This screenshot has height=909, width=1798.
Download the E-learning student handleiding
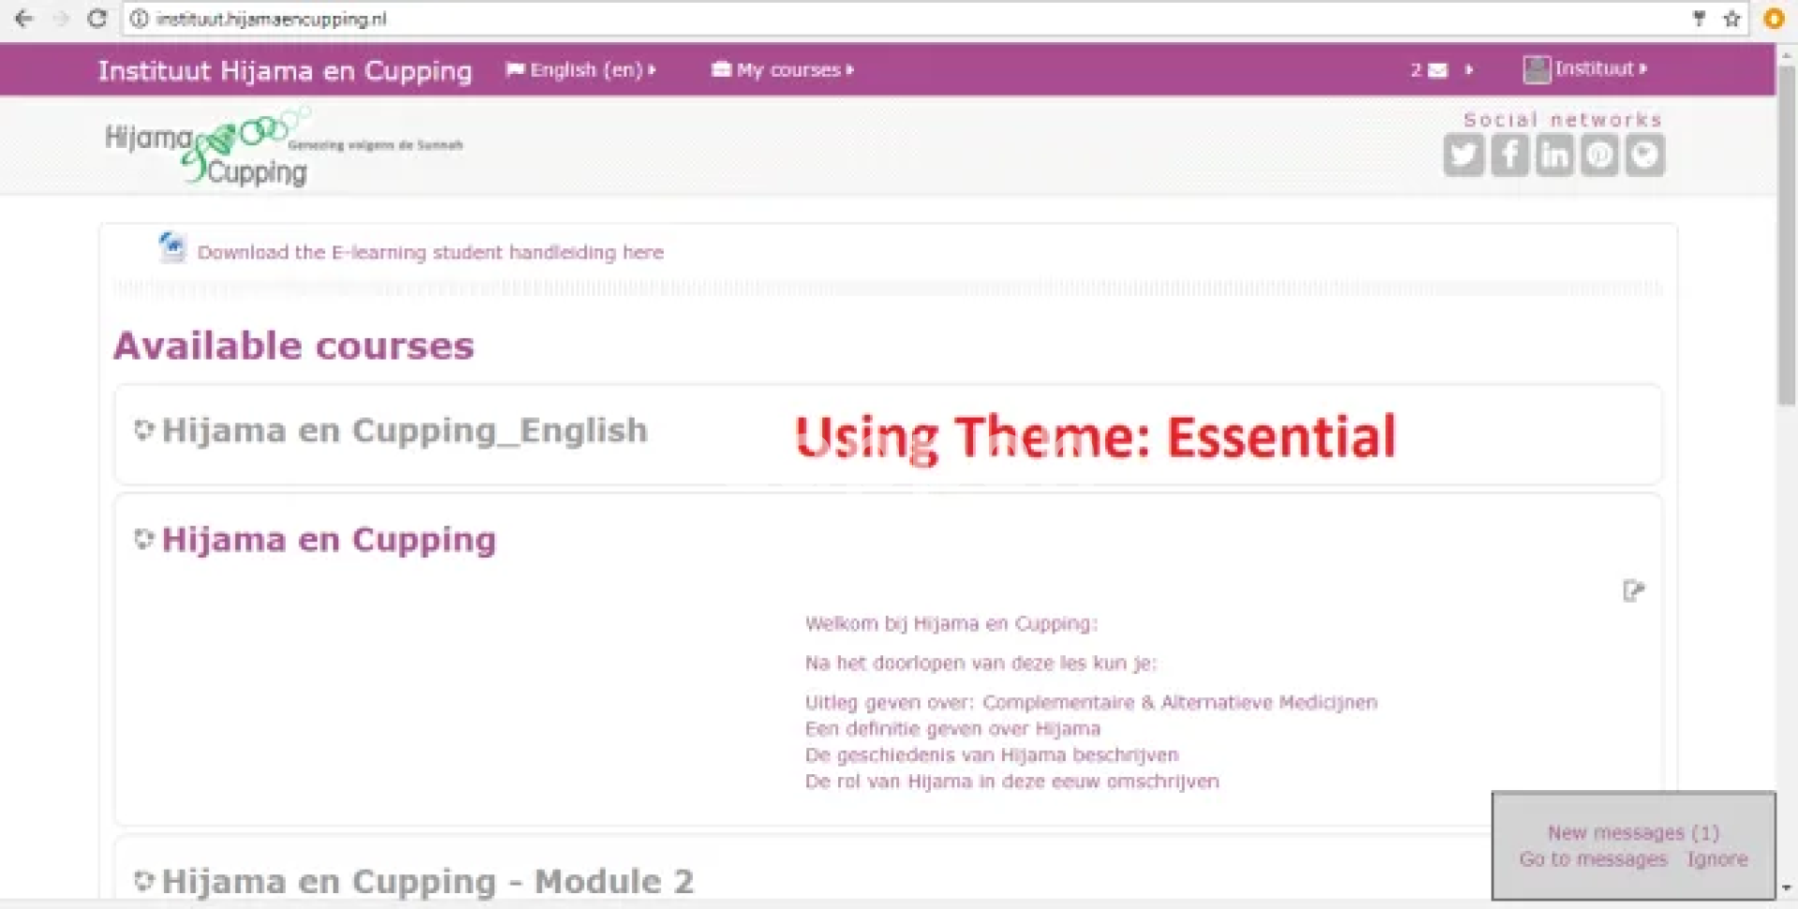[430, 253]
